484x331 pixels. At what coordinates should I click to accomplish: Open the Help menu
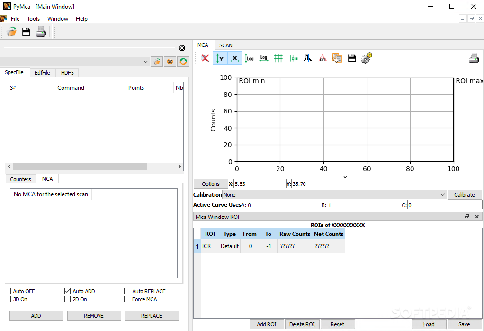click(81, 19)
